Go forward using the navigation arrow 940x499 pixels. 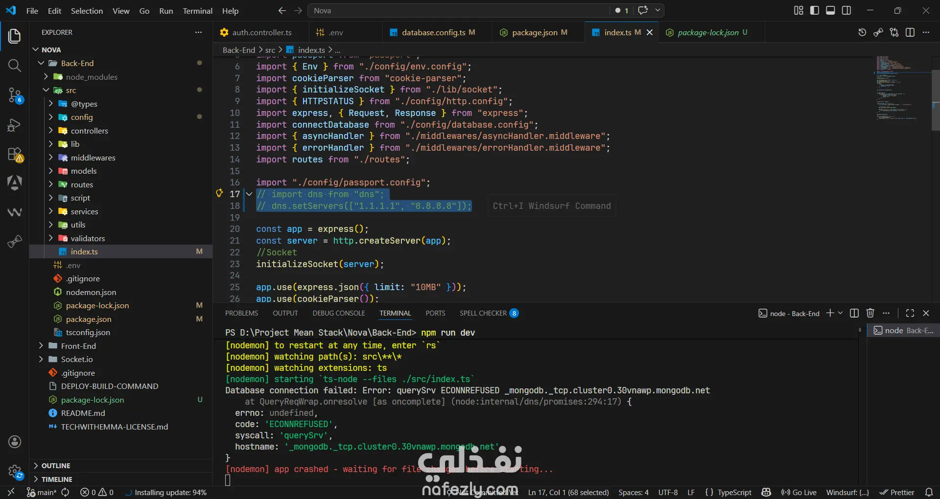(x=298, y=10)
